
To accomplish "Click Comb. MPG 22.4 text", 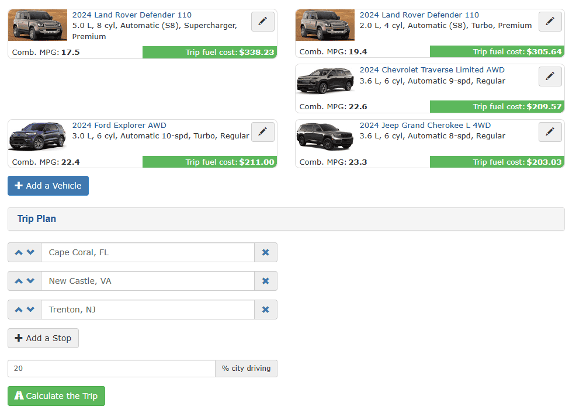I will click(x=46, y=162).
